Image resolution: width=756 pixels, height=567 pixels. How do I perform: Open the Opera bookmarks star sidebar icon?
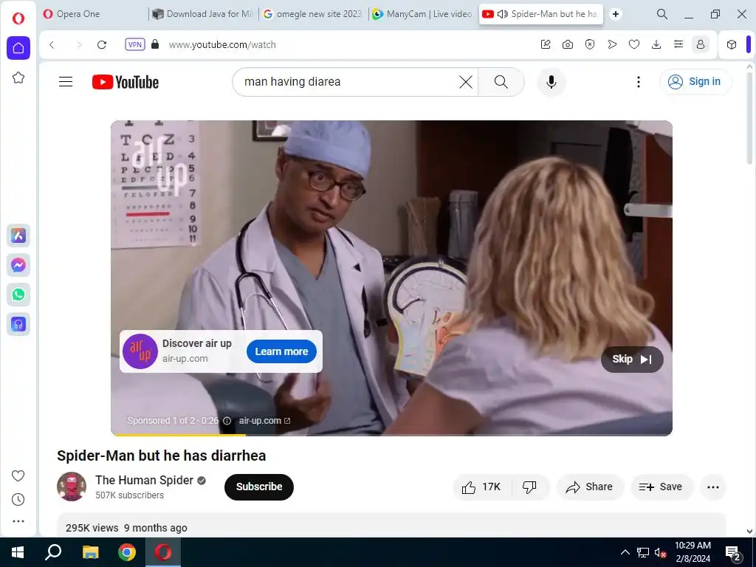click(x=18, y=78)
